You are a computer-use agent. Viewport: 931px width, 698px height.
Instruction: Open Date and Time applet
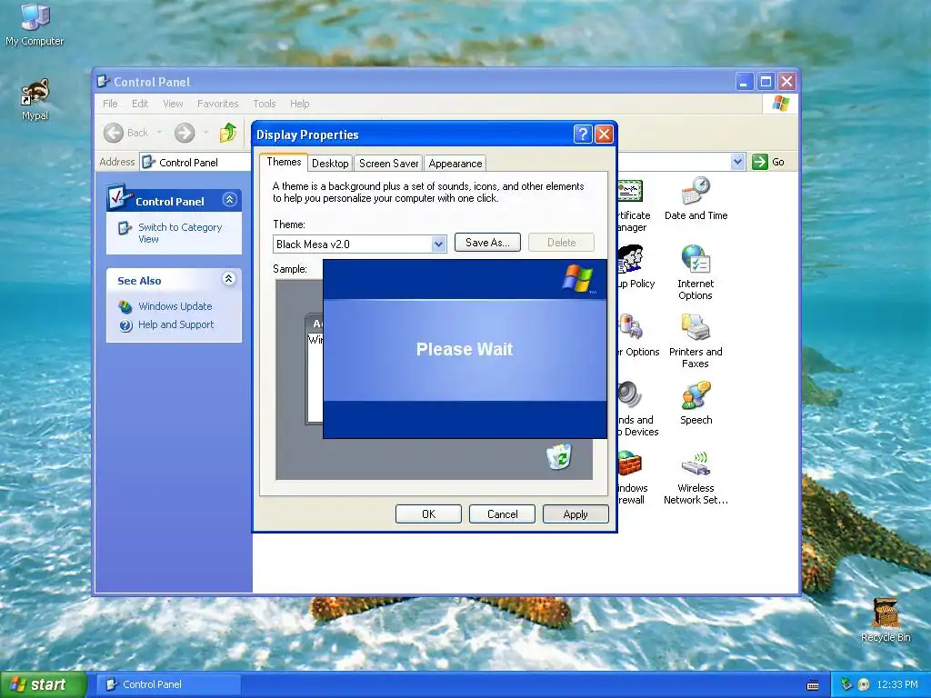click(x=696, y=198)
